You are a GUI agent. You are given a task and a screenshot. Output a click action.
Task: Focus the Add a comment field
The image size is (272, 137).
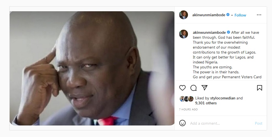pyautogui.click(x=220, y=123)
